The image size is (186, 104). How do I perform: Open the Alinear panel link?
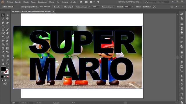[138, 7]
